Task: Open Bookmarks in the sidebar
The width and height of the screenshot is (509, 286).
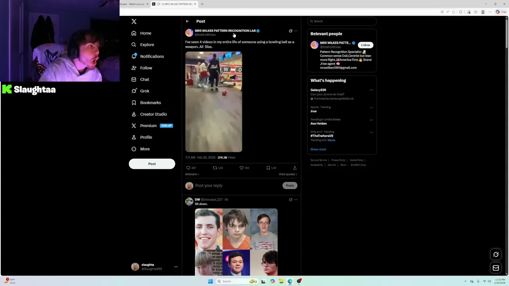Action: (146, 102)
